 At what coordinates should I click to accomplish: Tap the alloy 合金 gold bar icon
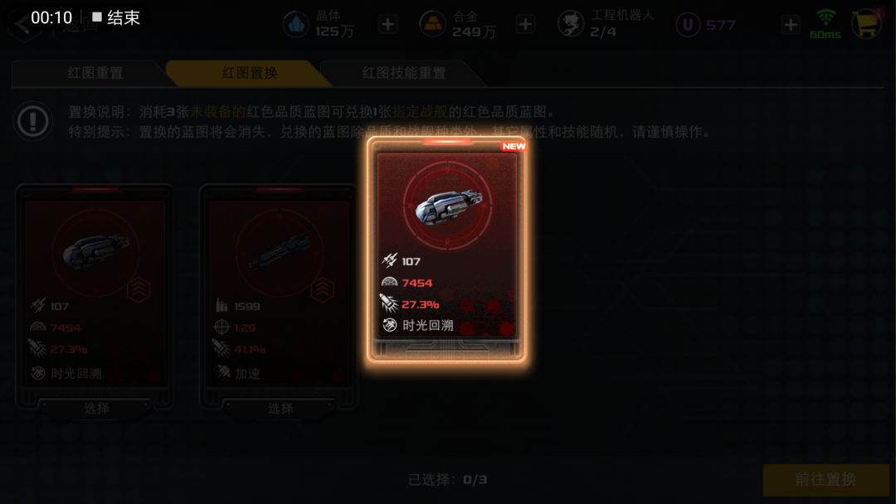pos(432,25)
